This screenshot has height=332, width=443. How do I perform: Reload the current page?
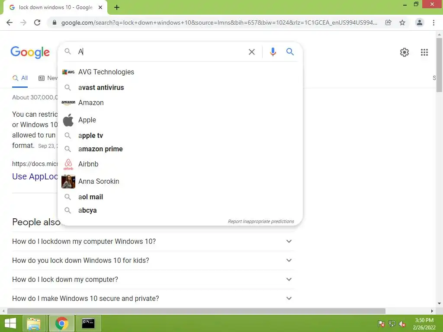tap(37, 22)
